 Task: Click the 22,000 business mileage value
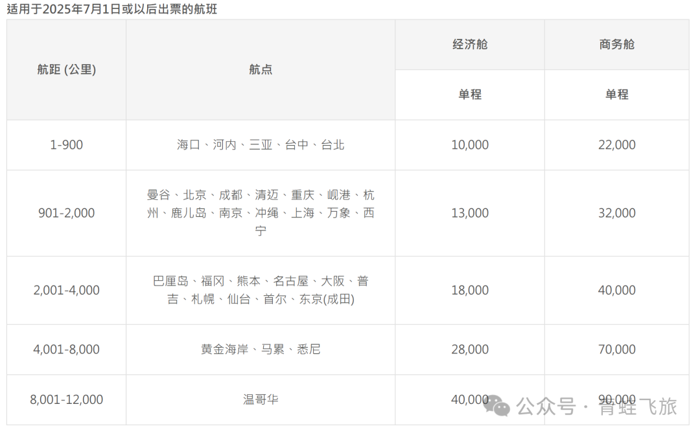click(x=616, y=145)
